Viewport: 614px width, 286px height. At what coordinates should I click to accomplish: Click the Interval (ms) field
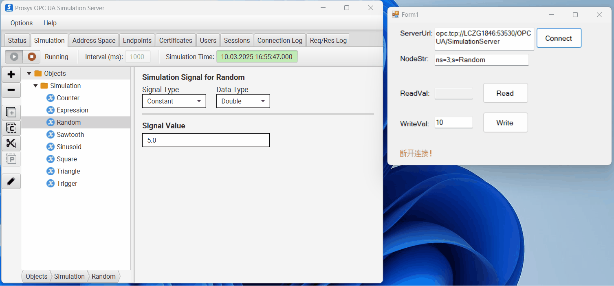pyautogui.click(x=138, y=57)
